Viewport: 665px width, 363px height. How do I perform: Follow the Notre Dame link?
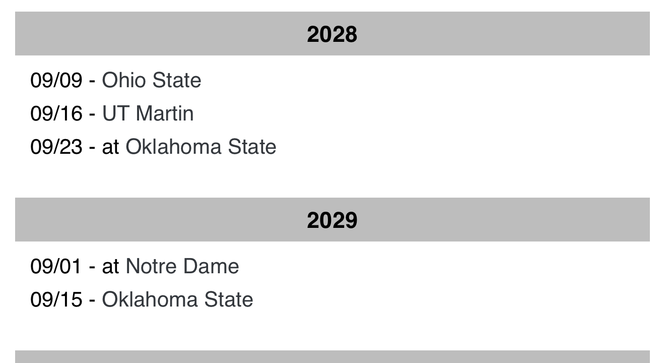tap(182, 267)
